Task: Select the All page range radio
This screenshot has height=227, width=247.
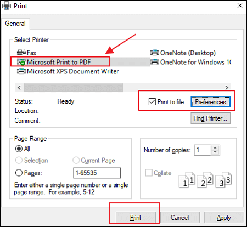Action: coord(19,149)
